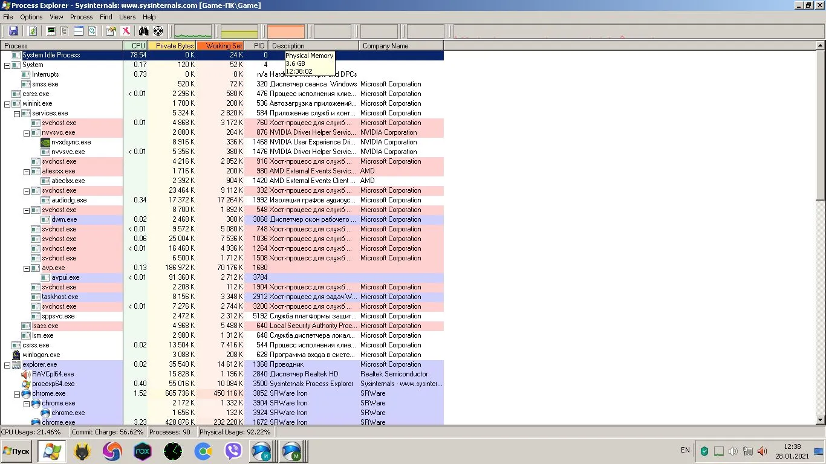Collapse the chrome.exe PID 3852 tree node
The image size is (826, 464).
(x=17, y=394)
